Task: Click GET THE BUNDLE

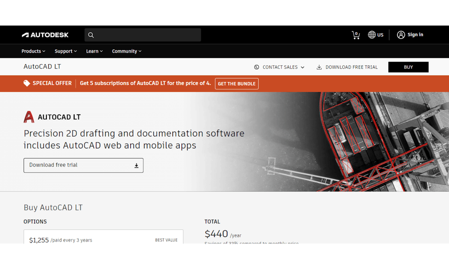Action: (236, 83)
